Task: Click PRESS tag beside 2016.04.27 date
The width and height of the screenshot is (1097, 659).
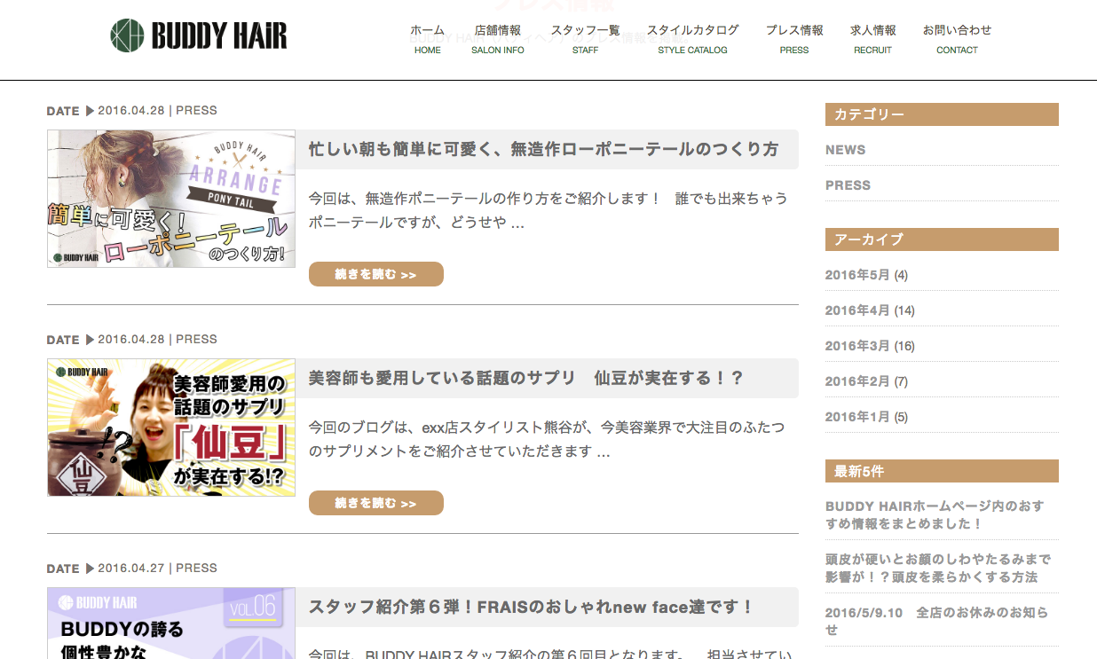Action: click(196, 569)
